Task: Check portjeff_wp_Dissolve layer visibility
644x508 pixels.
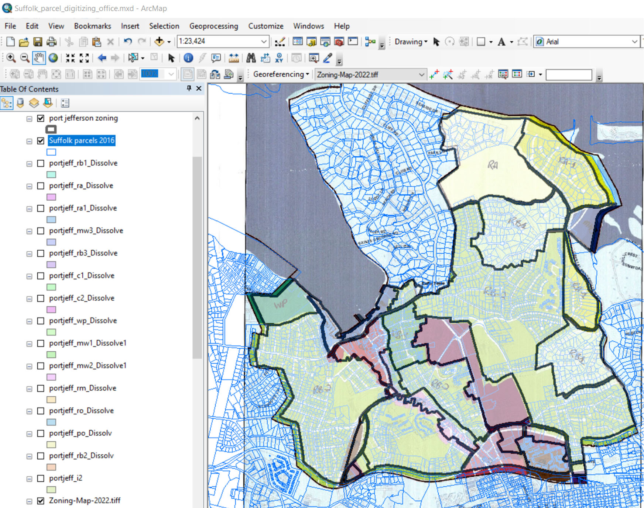Action: pyautogui.click(x=41, y=321)
